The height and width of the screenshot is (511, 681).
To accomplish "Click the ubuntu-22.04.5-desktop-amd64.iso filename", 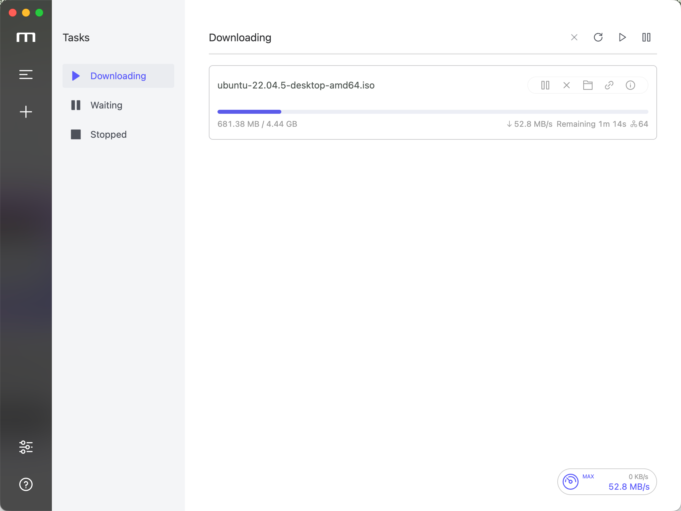I will coord(296,85).
